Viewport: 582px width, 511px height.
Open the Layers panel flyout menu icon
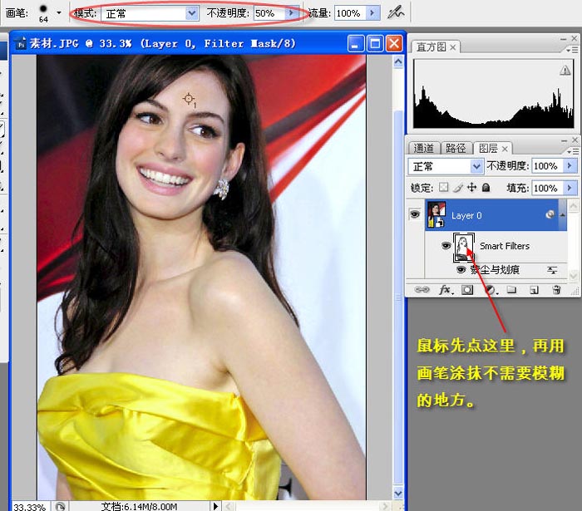[573, 151]
